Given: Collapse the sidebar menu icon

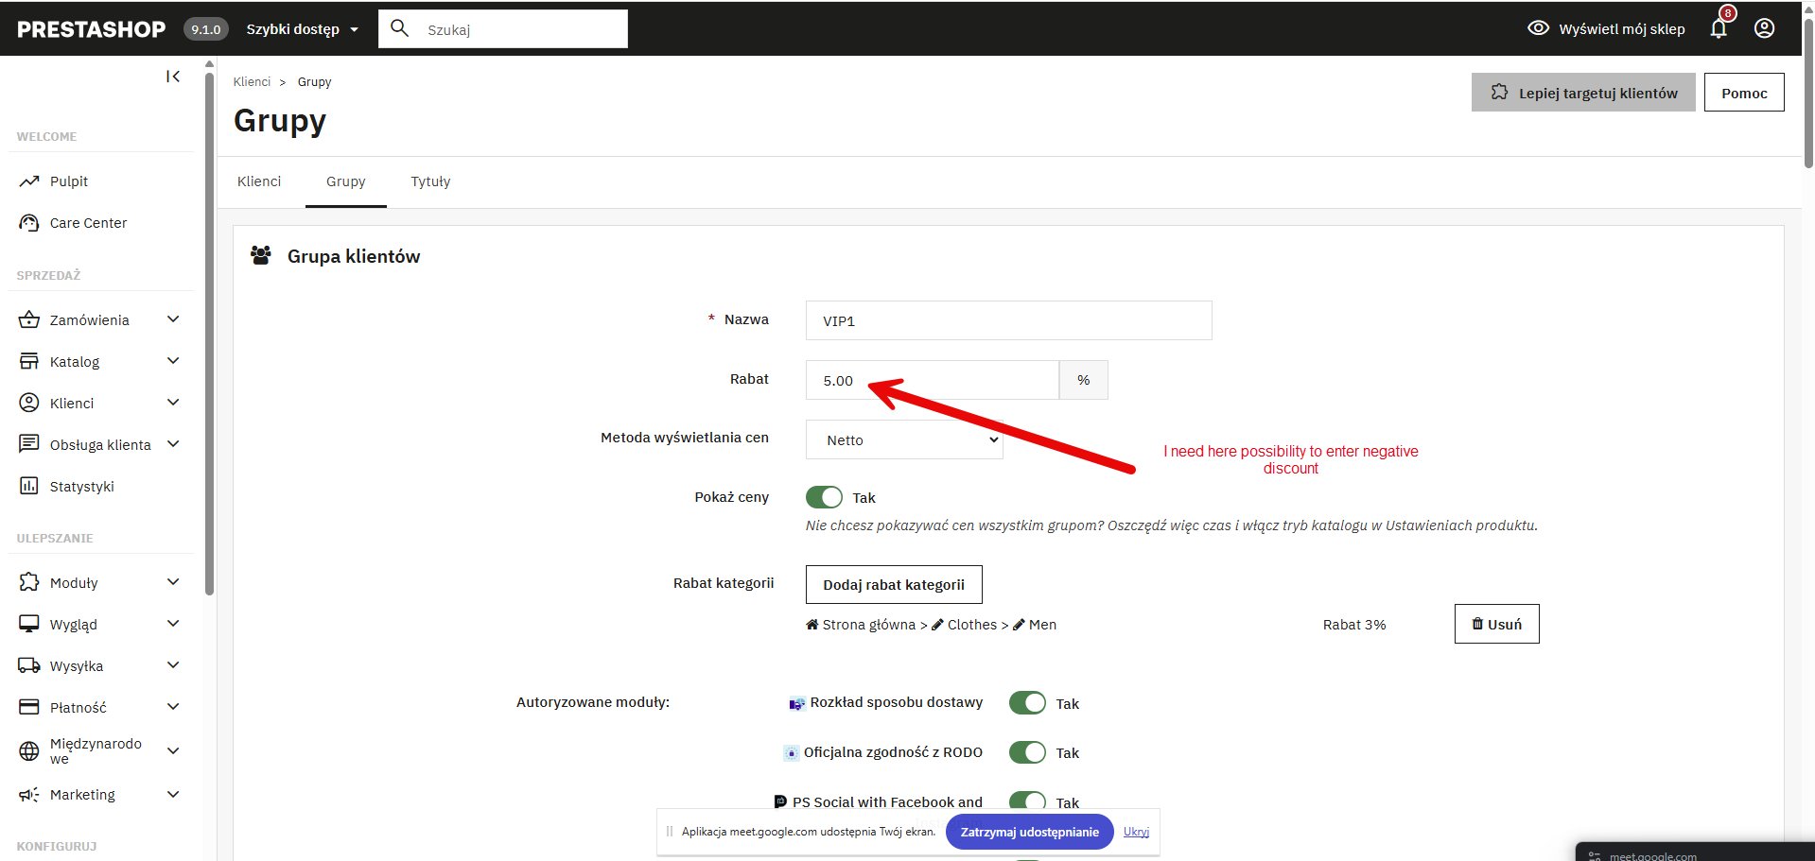Looking at the screenshot, I should [173, 77].
